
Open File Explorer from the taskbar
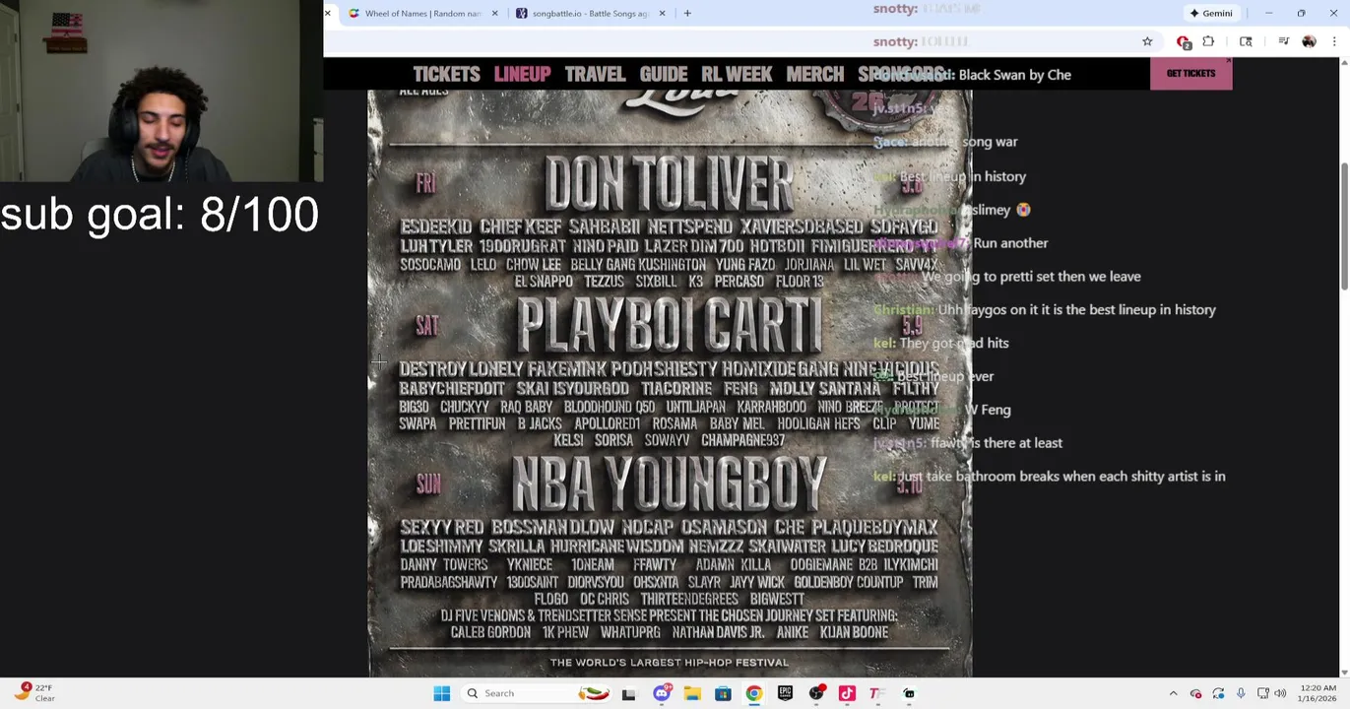point(692,693)
